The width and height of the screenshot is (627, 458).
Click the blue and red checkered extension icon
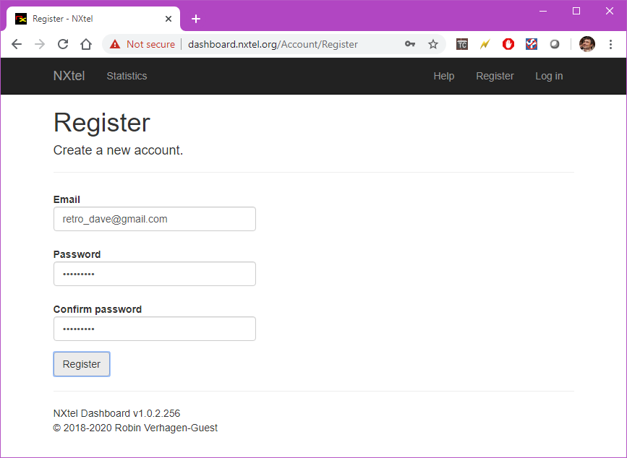[532, 44]
